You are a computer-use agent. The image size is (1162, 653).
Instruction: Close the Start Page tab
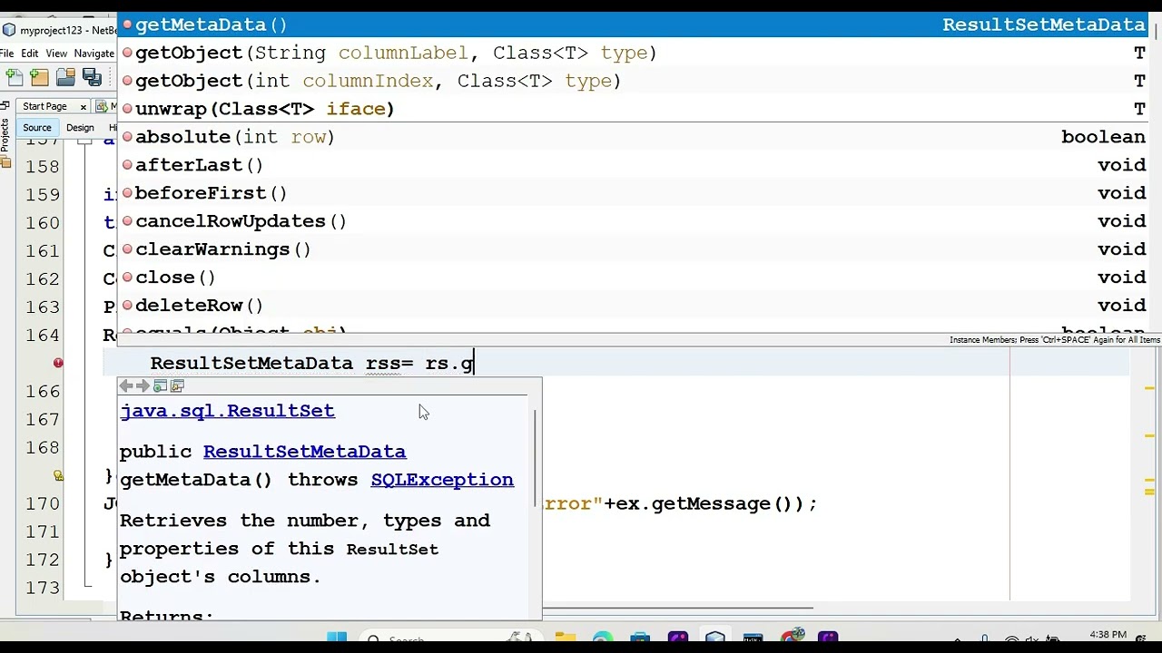83,107
